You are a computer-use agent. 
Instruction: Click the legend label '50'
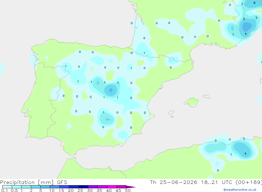pyautogui.click(x=128, y=190)
